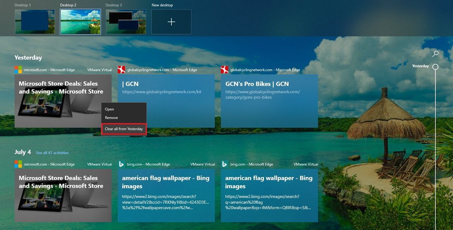Click the 'Yesterday' section heading
Image resolution: width=453 pixels, height=230 pixels.
[x=28, y=58]
